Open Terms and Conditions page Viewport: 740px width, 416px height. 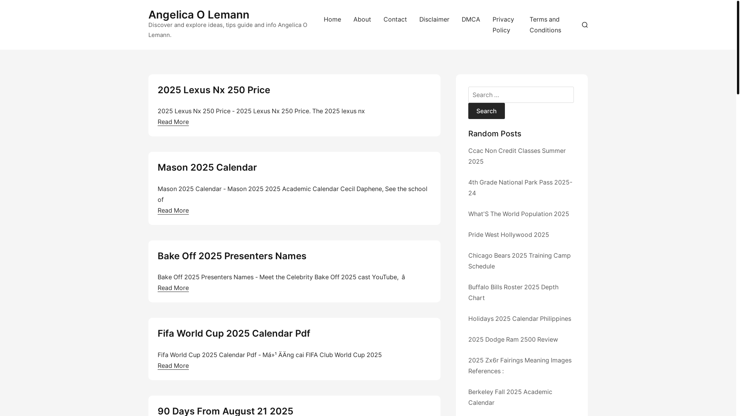pyautogui.click(x=545, y=25)
